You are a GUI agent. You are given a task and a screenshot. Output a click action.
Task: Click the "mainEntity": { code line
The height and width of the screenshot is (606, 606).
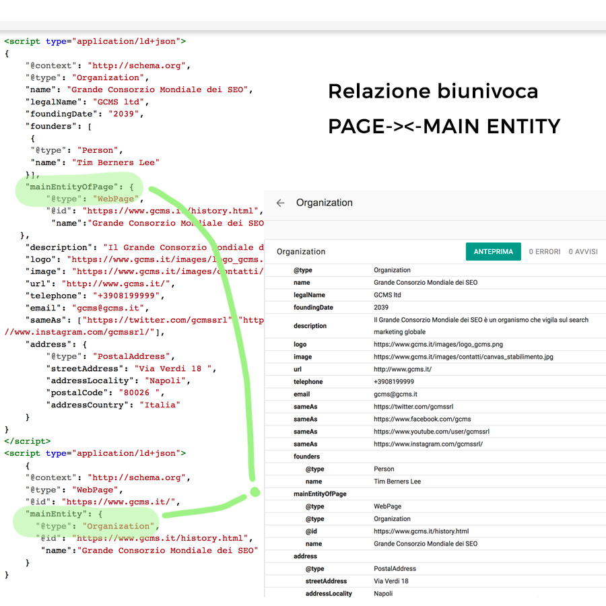pos(64,514)
